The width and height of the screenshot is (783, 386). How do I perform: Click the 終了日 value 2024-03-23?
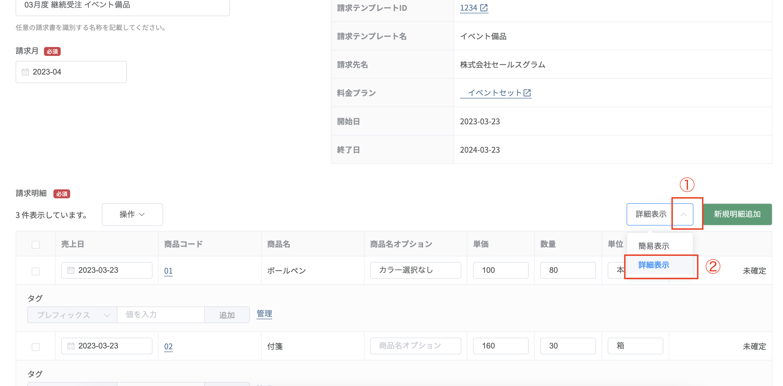tap(480, 150)
